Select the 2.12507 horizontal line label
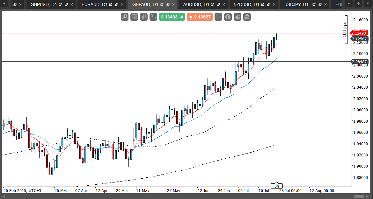The width and height of the screenshot is (373, 199). [x=359, y=39]
